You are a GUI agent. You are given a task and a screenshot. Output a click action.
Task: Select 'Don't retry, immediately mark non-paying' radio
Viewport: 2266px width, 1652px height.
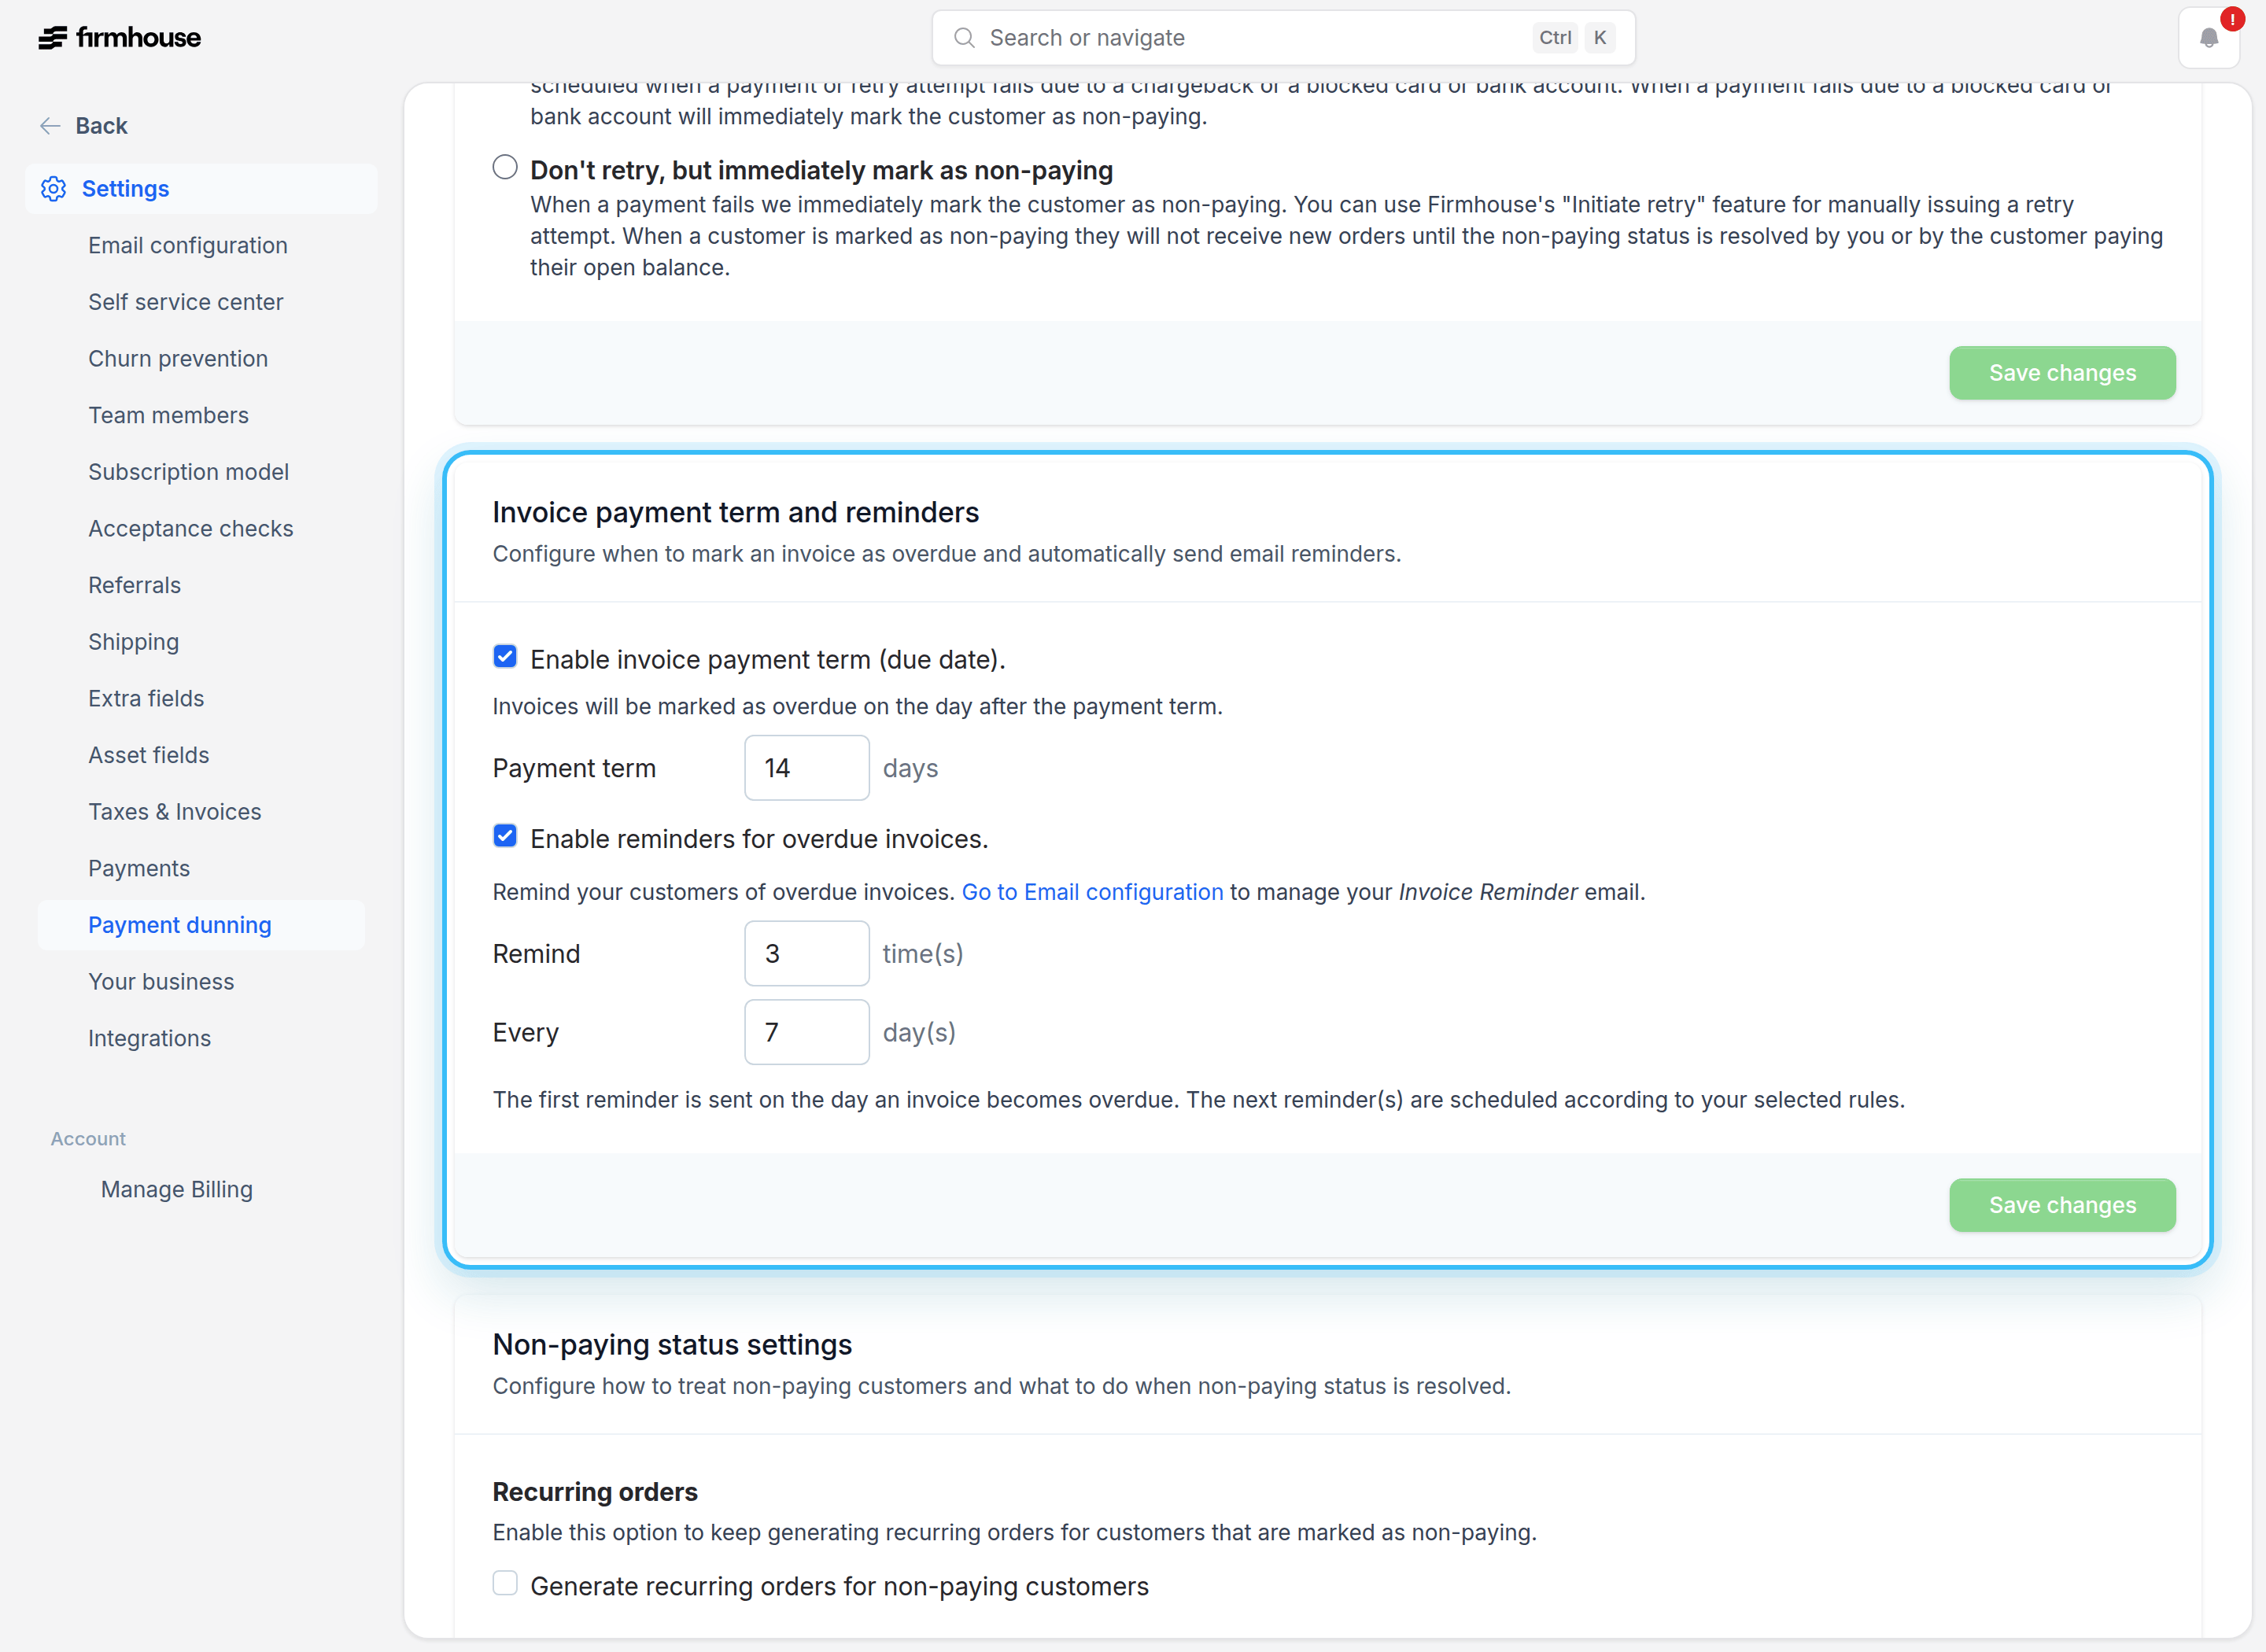(505, 167)
